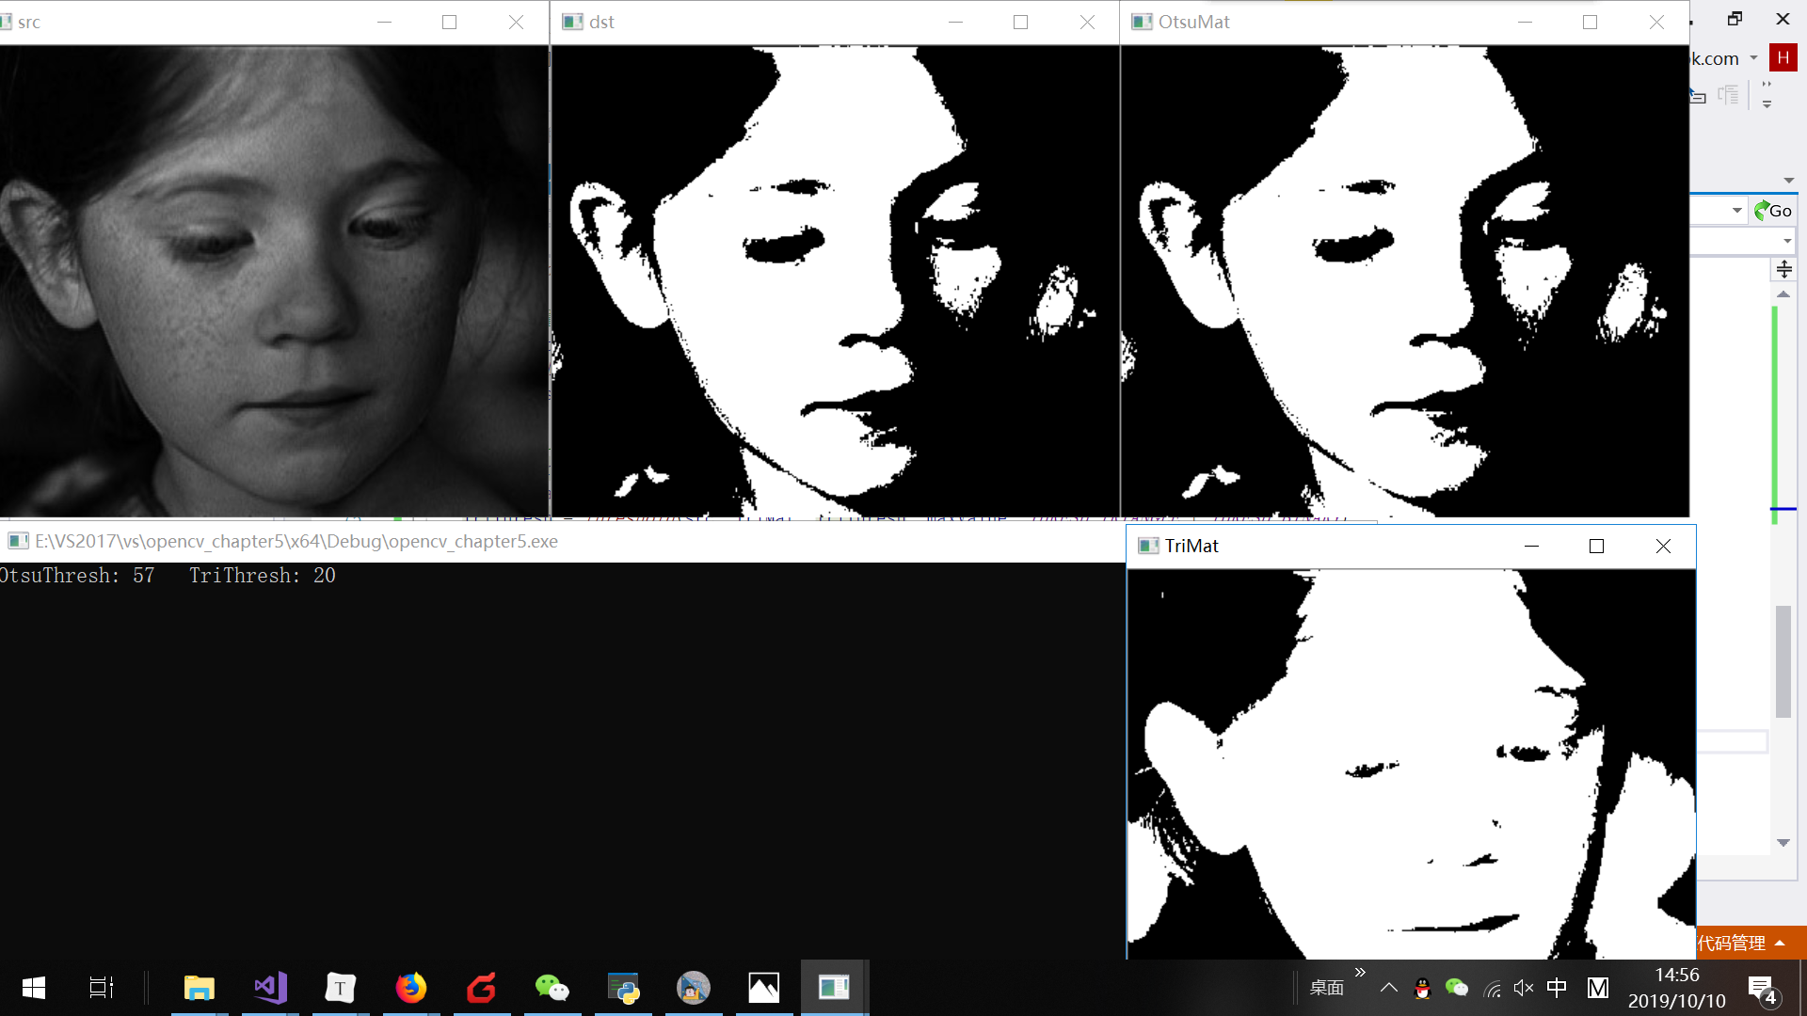This screenshot has height=1016, width=1807.
Task: Toggle Chinese input mode indicator 中
Action: tap(1557, 988)
